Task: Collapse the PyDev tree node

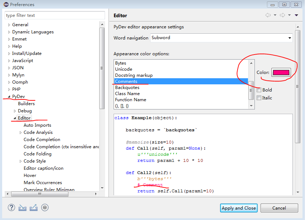Action: [x=9, y=97]
